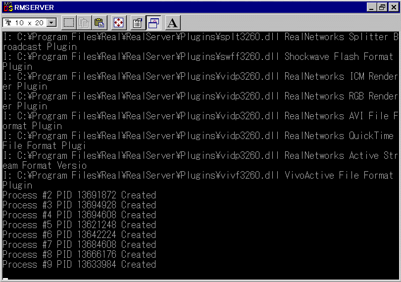Click 'Process #3 PID 13694928 Created'
This screenshot has height=282, width=401.
pos(79,205)
